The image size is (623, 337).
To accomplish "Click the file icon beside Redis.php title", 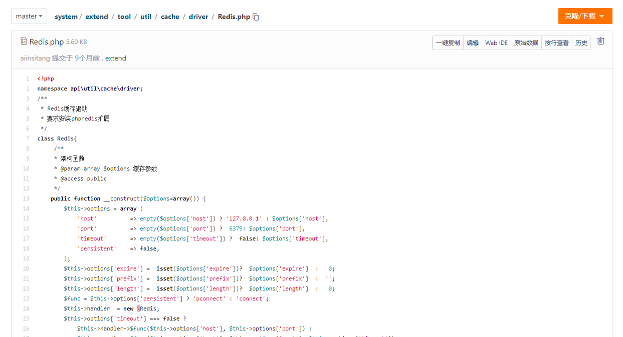I will [x=24, y=41].
